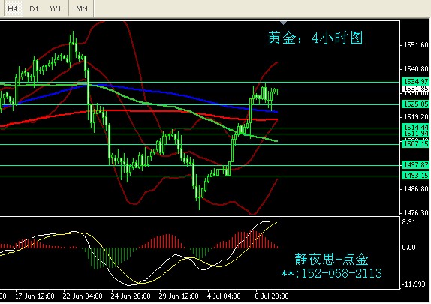Click the 静夜思-点金 watermark text

pos(331,259)
